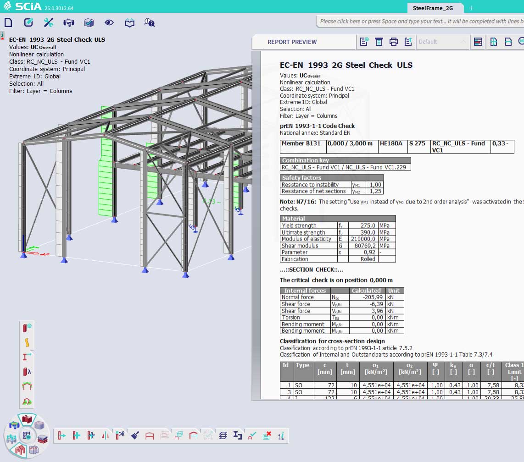The width and height of the screenshot is (524, 462).
Task: Add new project tab with plus
Action: coord(471,8)
